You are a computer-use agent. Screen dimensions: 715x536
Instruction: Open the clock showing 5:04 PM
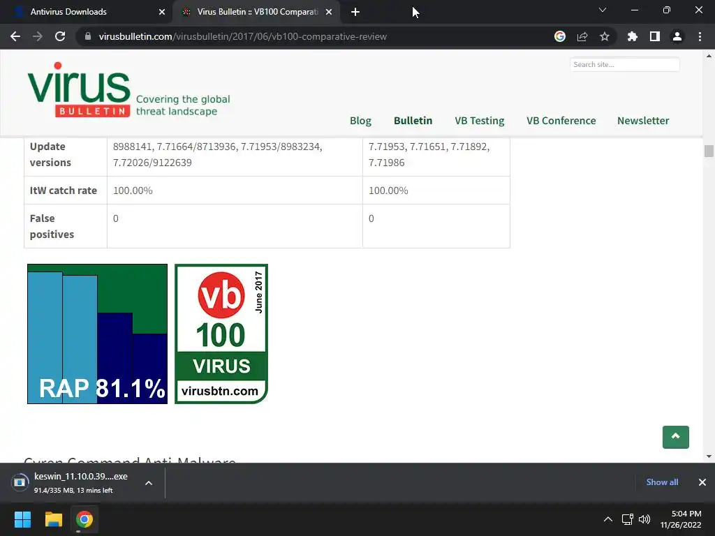681,519
